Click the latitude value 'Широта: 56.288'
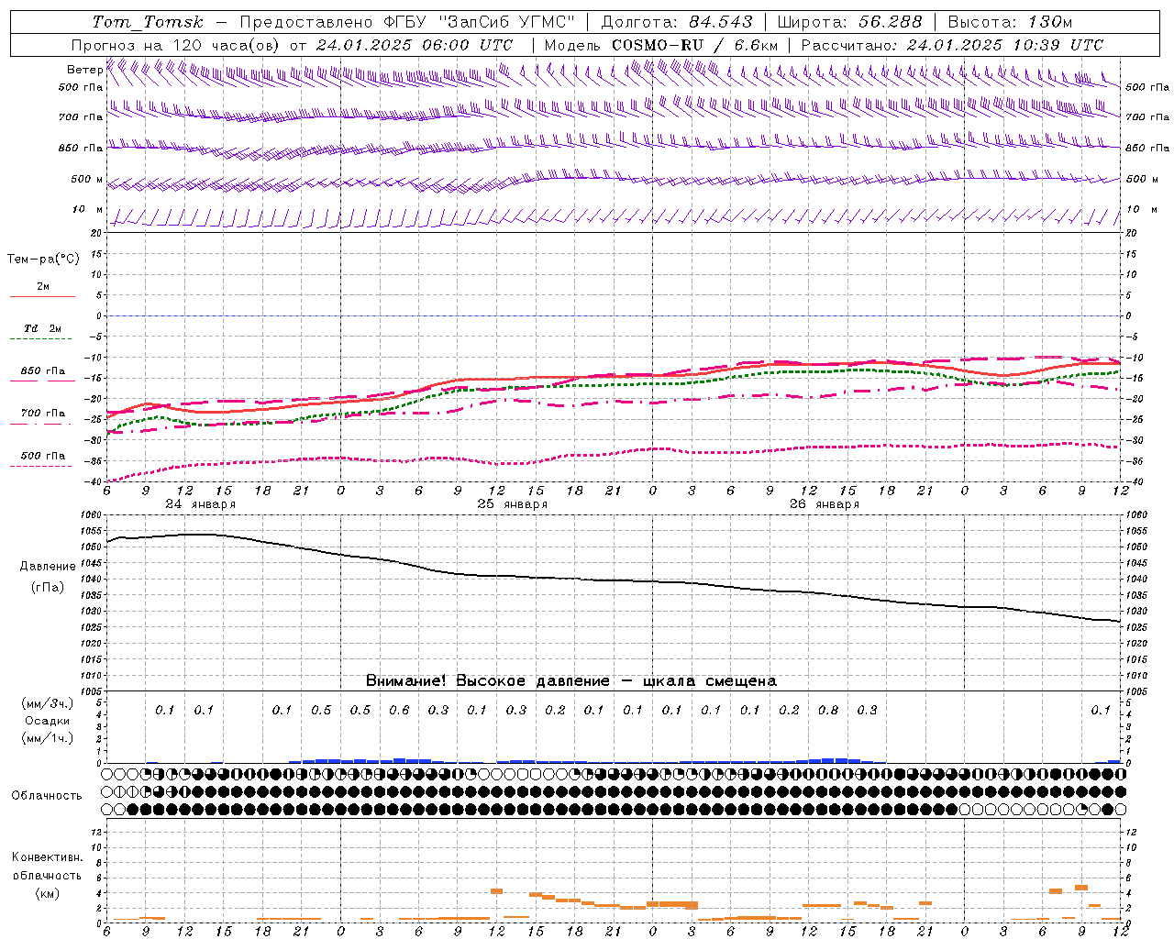Screen dimensions: 1174x939 [x=849, y=22]
